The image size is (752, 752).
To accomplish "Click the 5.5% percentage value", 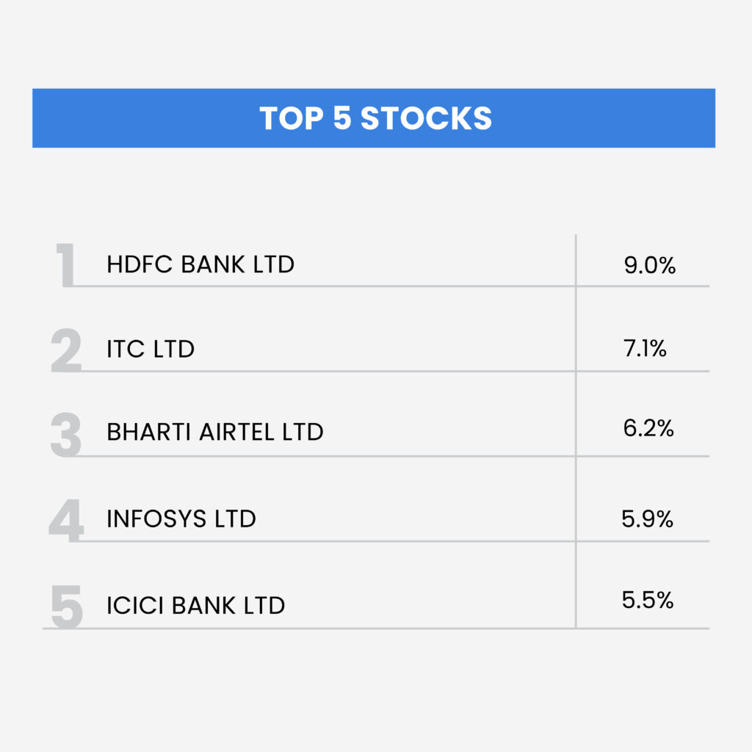I will pyautogui.click(x=648, y=599).
